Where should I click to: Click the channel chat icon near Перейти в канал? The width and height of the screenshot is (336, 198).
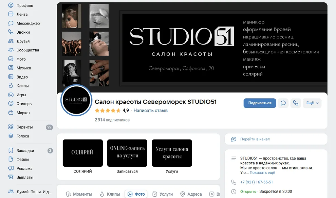pyautogui.click(x=234, y=139)
